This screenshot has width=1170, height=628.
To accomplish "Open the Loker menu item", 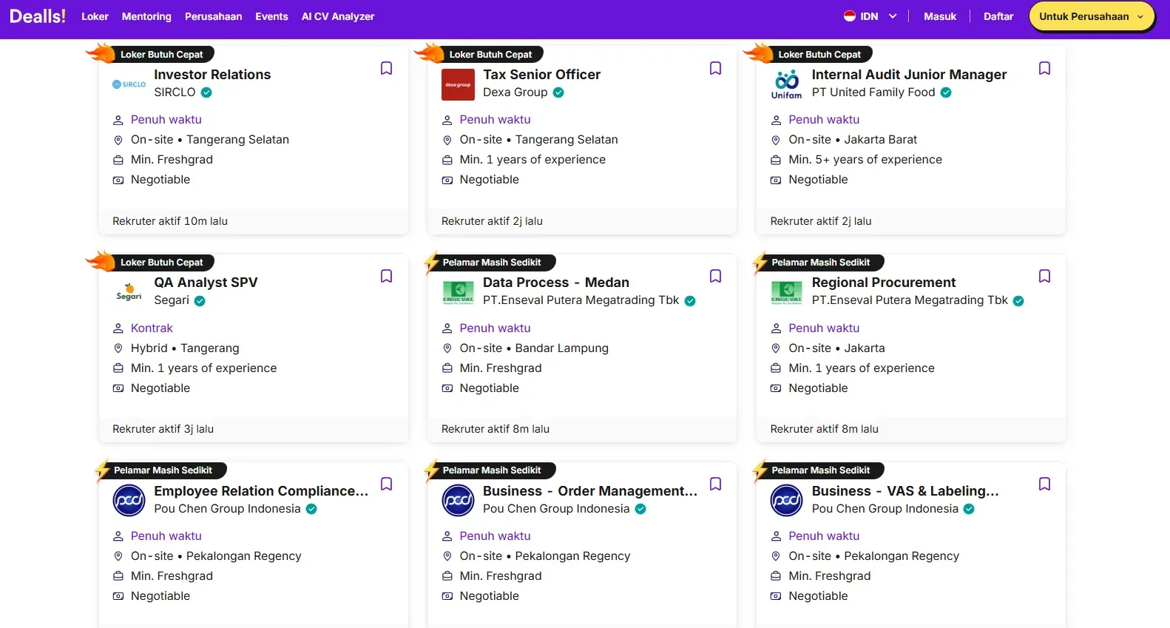I will [95, 16].
